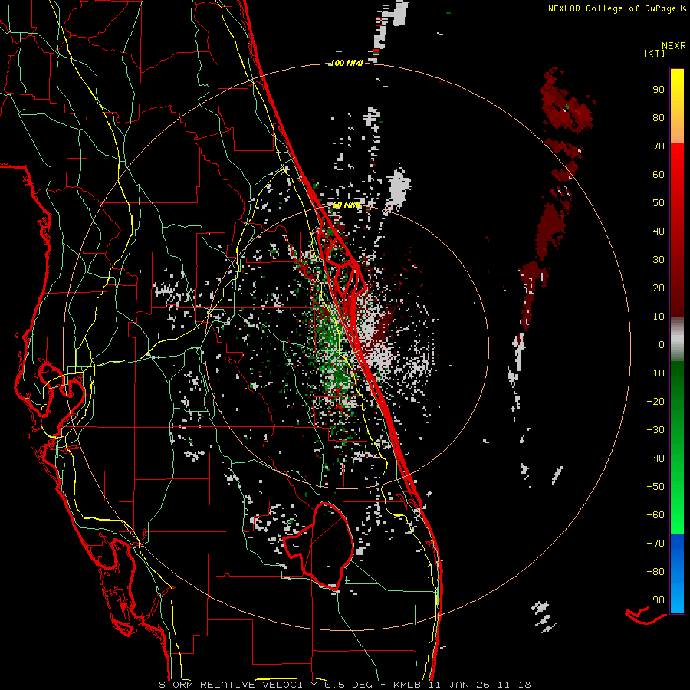This screenshot has height=690, width=690.
Task: Select the 10 value on velocity scale
Action: (x=659, y=317)
